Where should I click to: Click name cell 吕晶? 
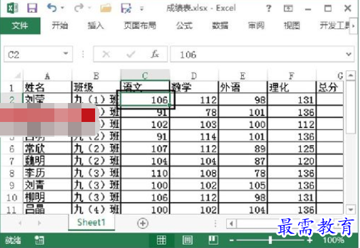click(48, 209)
